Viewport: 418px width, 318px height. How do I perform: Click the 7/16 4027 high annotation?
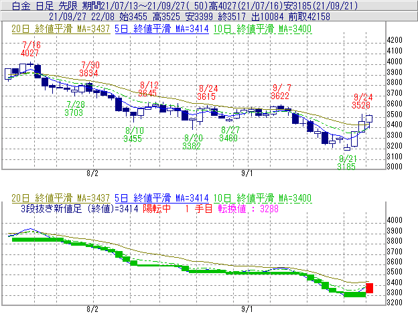(x=30, y=49)
